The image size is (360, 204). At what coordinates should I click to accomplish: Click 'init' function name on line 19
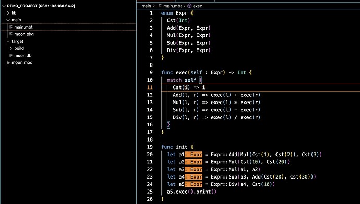(182, 147)
